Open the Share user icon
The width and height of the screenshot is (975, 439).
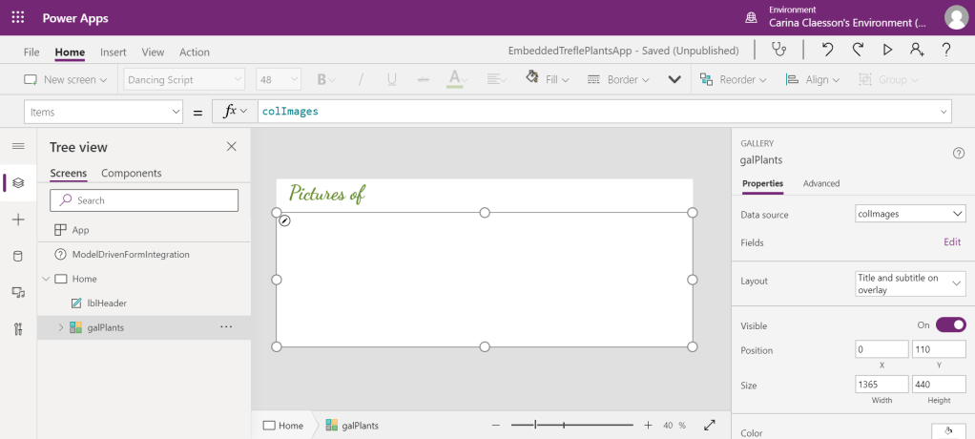(917, 51)
